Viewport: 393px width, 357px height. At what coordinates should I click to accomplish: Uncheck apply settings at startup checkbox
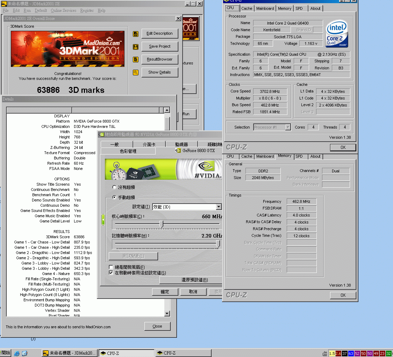click(x=111, y=273)
